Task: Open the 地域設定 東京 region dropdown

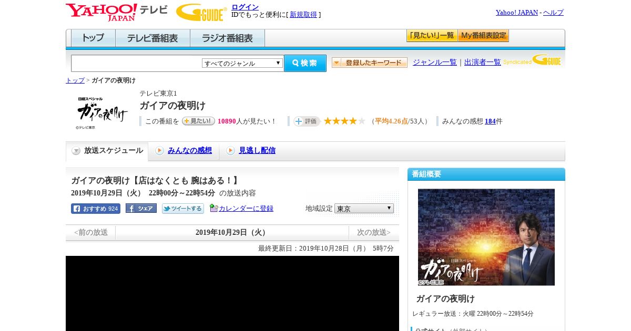Action: (x=364, y=209)
